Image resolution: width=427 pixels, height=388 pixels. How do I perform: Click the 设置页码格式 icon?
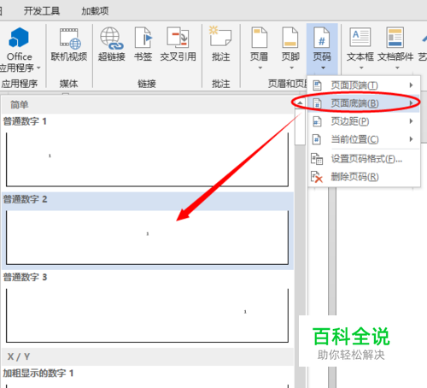click(x=317, y=159)
